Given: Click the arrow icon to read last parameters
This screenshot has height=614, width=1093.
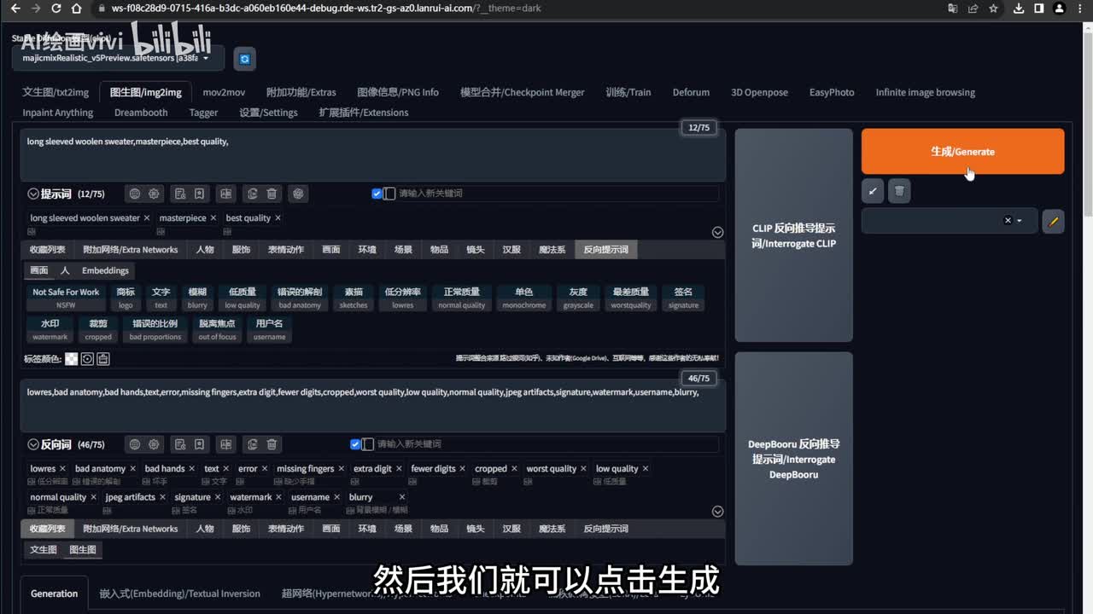Looking at the screenshot, I should (x=873, y=191).
